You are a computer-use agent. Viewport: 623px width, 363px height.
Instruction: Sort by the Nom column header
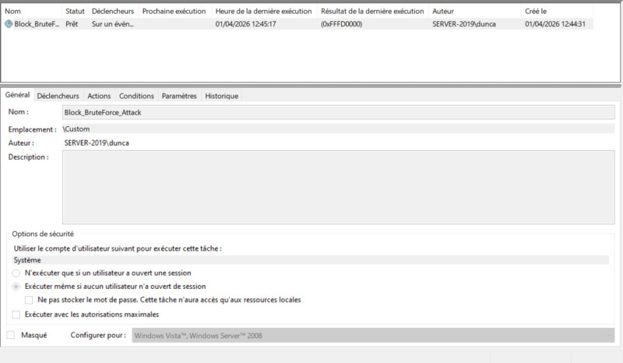click(x=12, y=12)
